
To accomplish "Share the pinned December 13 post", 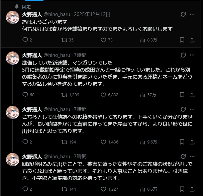I will pos(192,40).
